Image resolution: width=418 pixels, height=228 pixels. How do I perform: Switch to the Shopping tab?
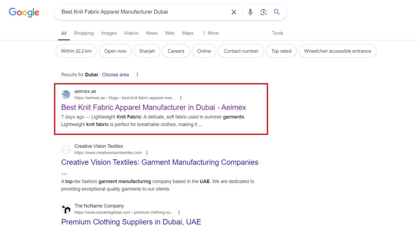point(84,33)
